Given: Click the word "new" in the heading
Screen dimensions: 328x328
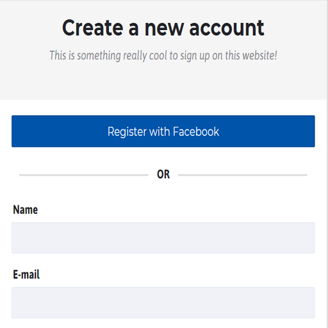Looking at the screenshot, I should pyautogui.click(x=164, y=29).
